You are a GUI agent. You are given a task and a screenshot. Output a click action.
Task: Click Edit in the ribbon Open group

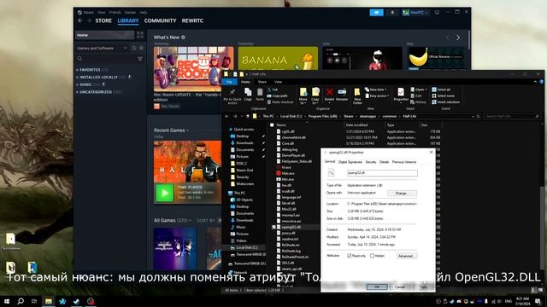coord(416,96)
